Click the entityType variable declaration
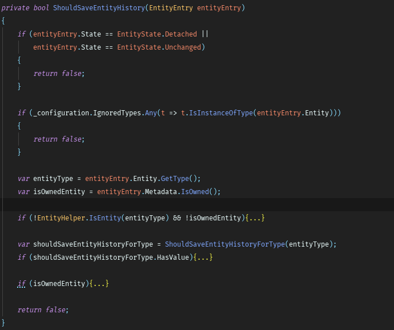 53,179
